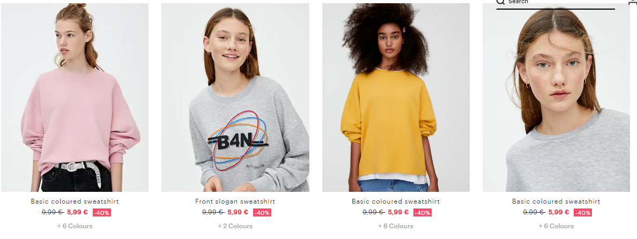The width and height of the screenshot is (637, 239).
Task: Open the Front slogan sweatshirt title link
Action: [x=235, y=201]
